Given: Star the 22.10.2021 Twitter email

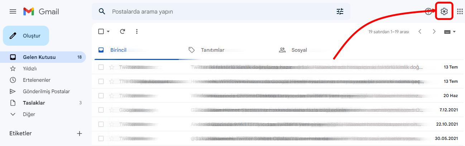Looking at the screenshot, I should pos(112,124).
